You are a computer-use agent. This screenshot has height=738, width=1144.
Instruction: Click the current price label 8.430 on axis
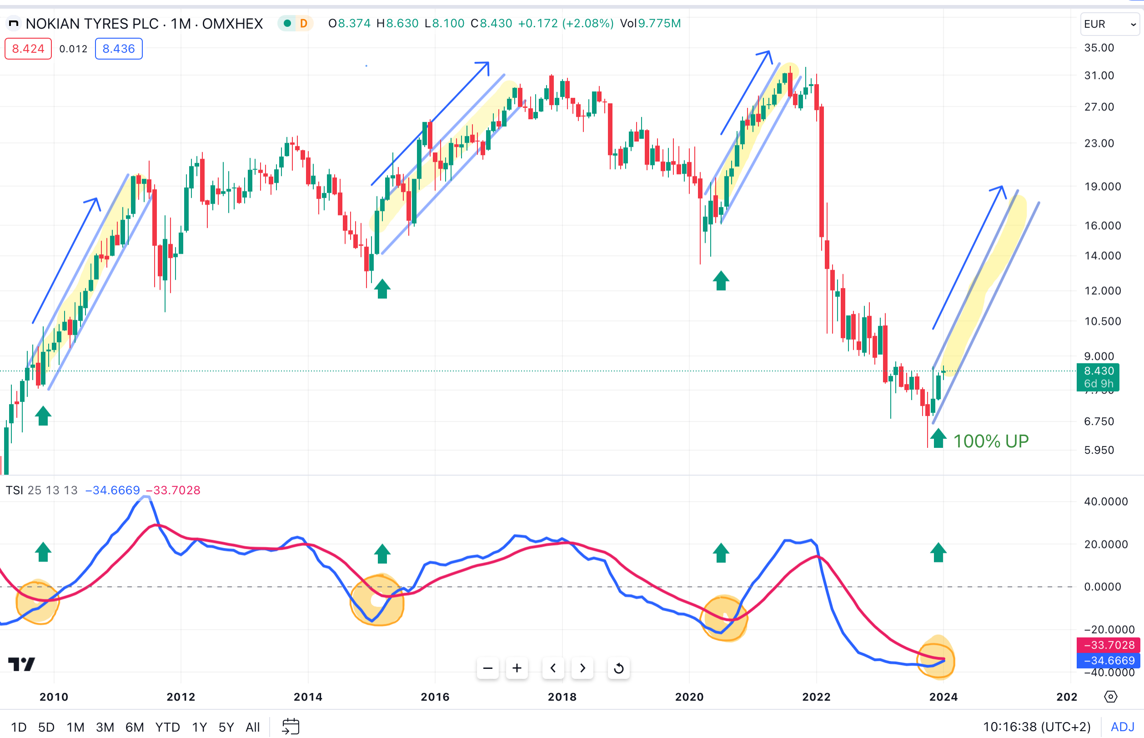coord(1098,371)
